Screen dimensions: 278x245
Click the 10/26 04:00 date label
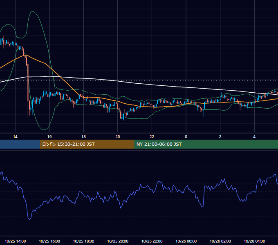click(254, 241)
